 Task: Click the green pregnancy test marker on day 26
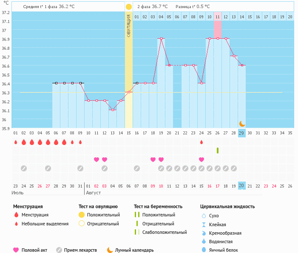pos(218,151)
